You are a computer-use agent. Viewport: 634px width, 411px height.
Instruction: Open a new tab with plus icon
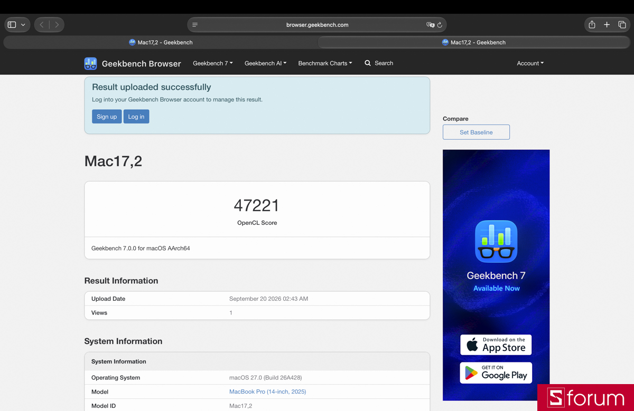[607, 25]
